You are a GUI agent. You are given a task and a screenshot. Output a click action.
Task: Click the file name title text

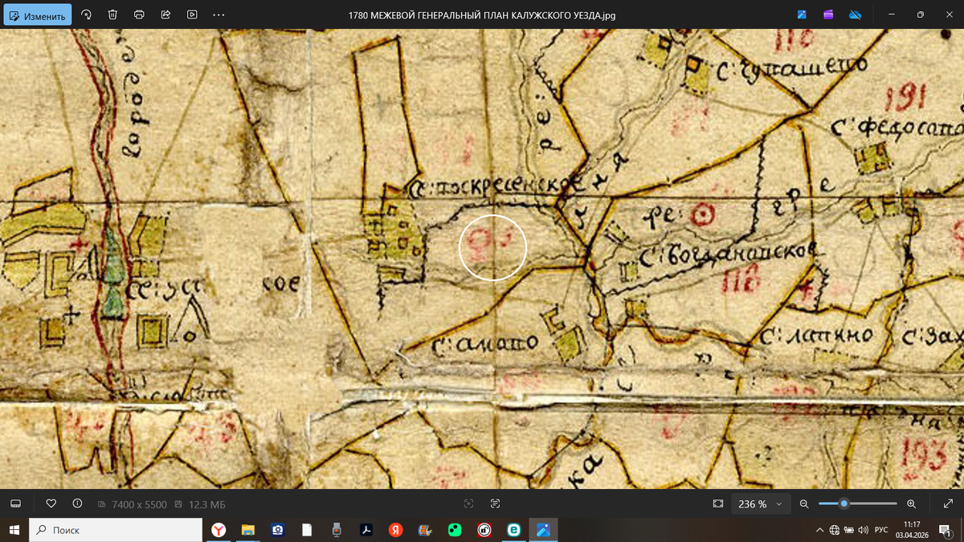pyautogui.click(x=482, y=15)
